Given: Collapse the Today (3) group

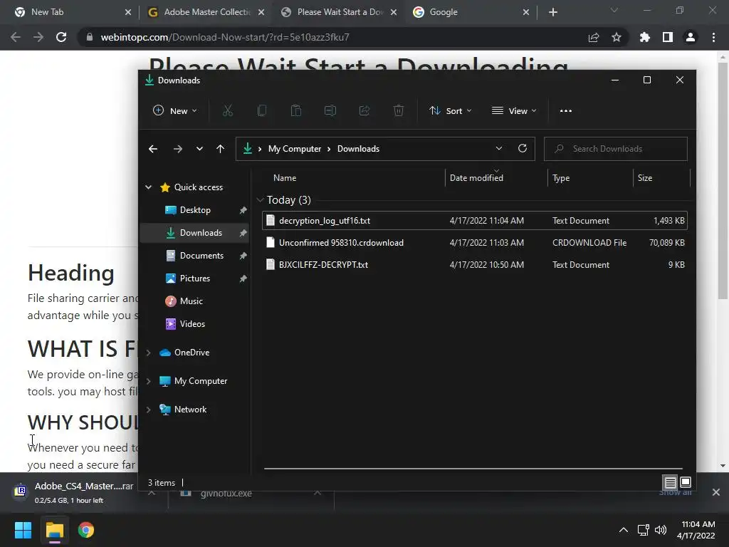Looking at the screenshot, I should [x=260, y=200].
